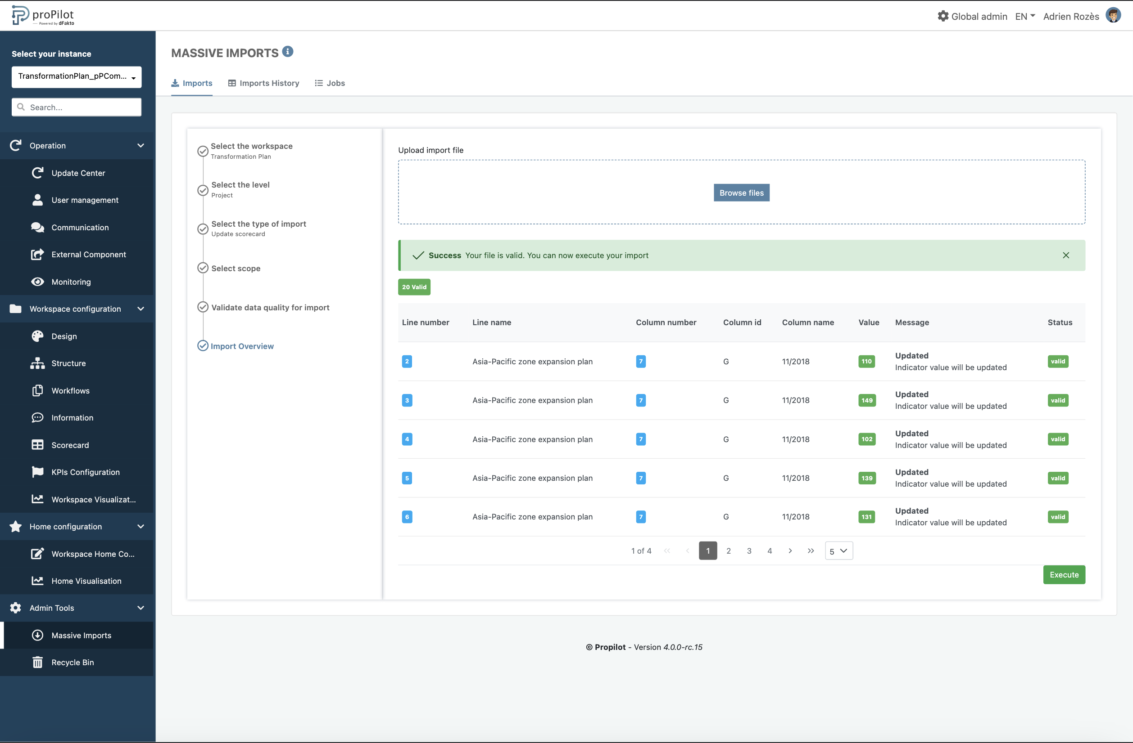Open the Monitoring eye icon item

pyautogui.click(x=38, y=282)
